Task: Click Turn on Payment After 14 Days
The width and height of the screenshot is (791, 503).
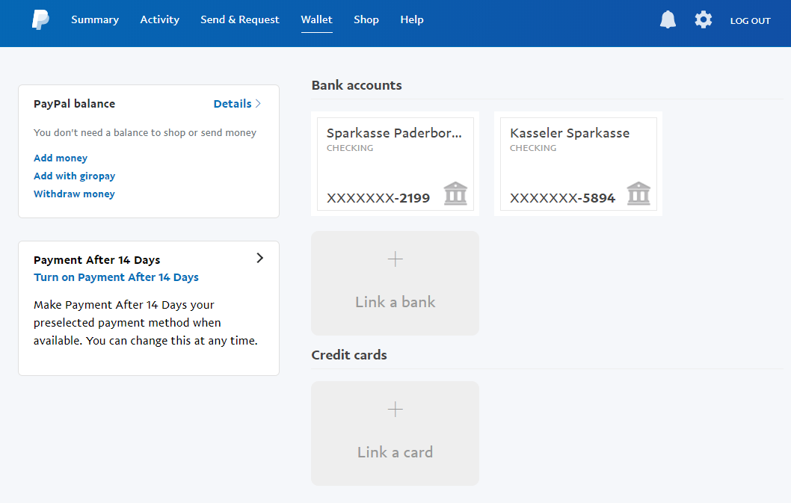Action: [x=116, y=277]
